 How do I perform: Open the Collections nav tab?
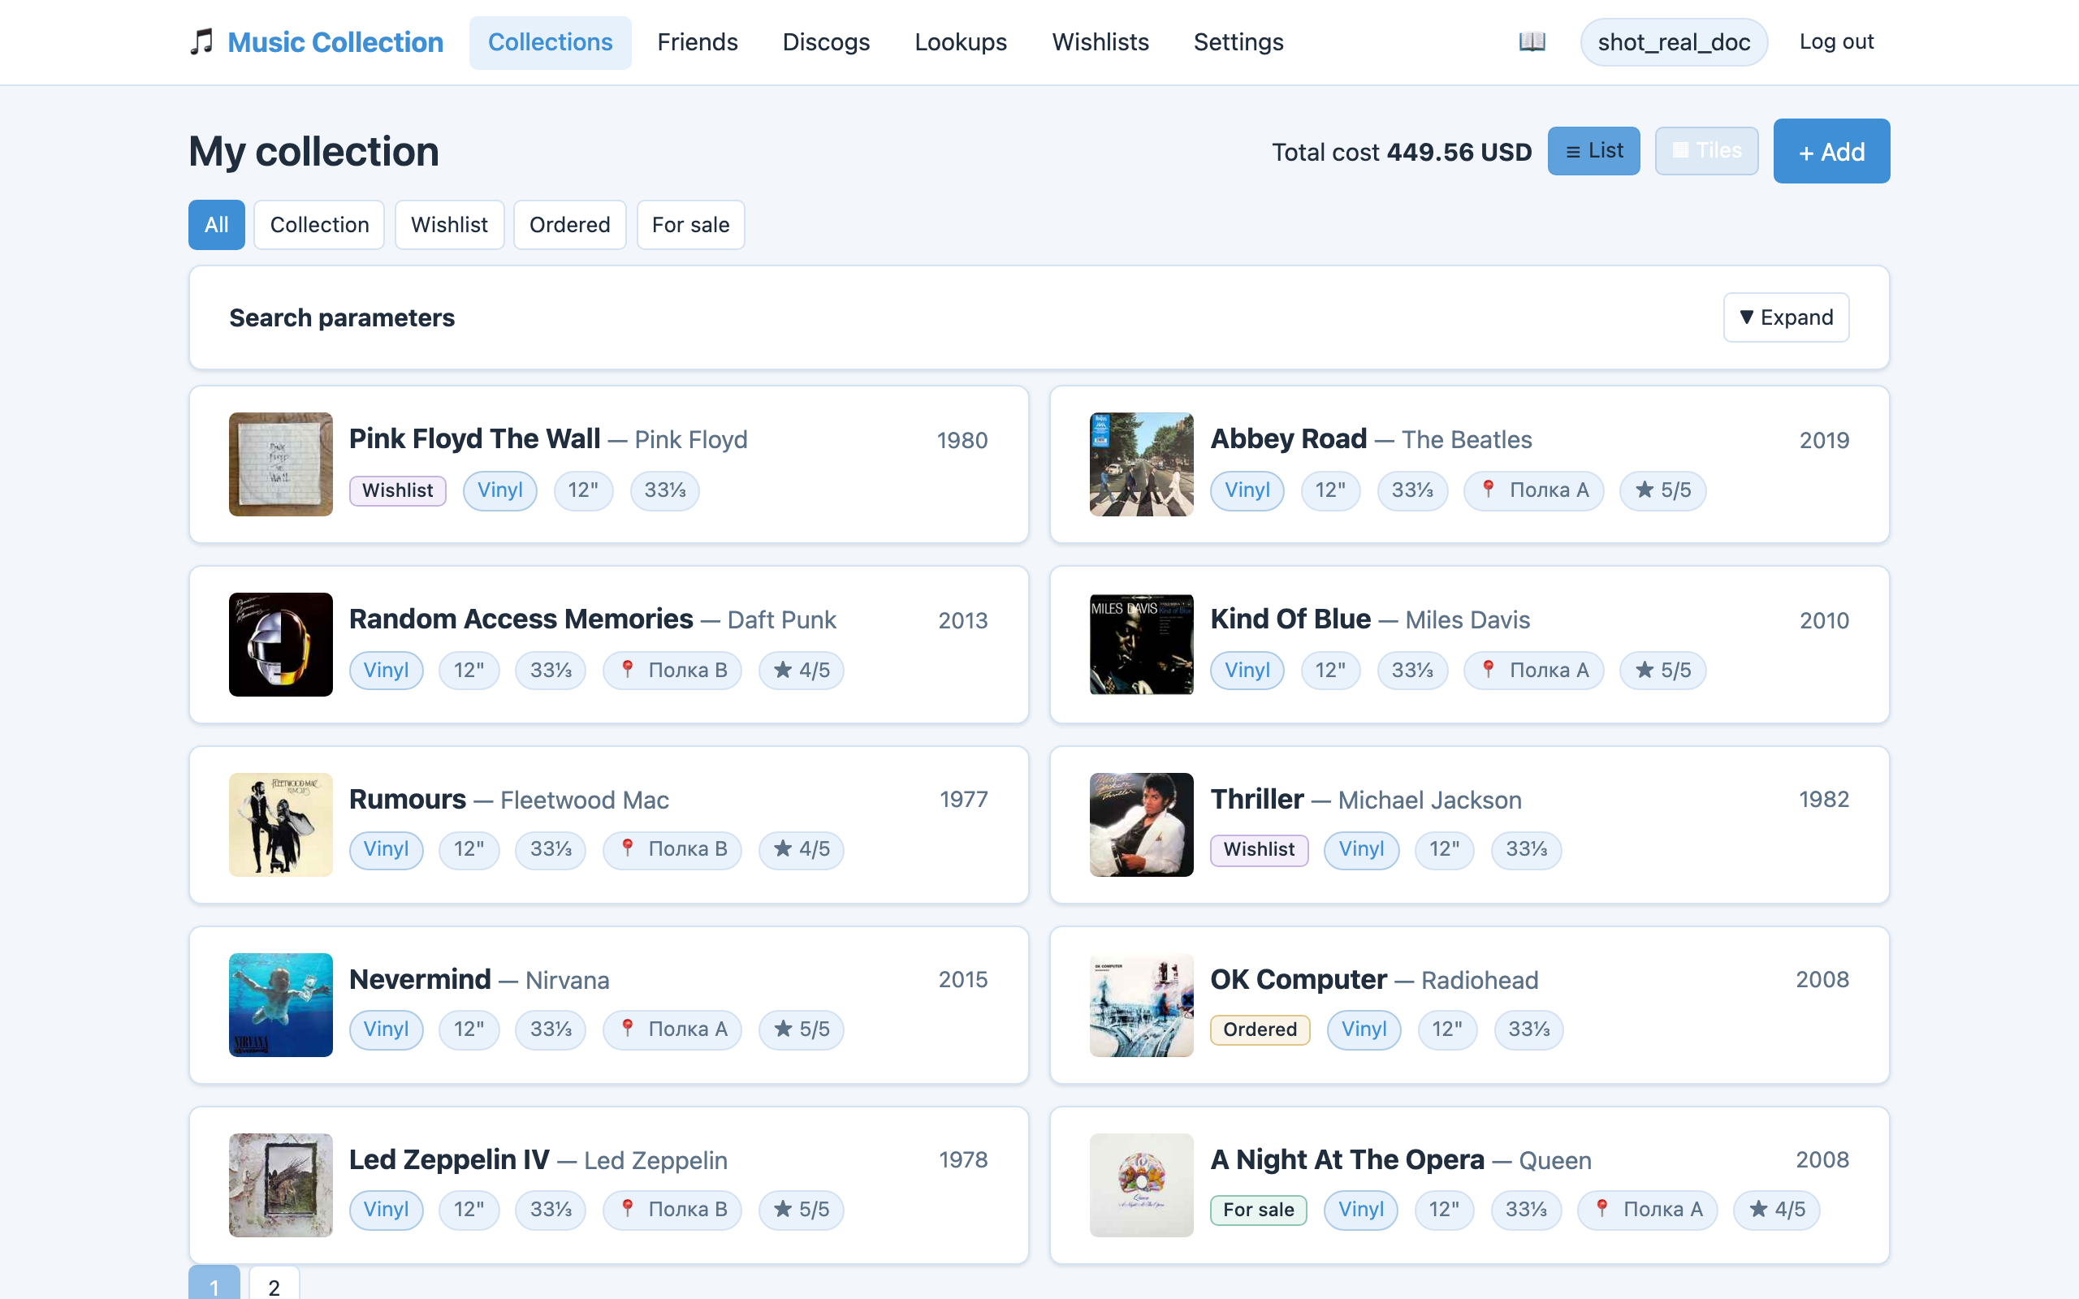(x=550, y=42)
